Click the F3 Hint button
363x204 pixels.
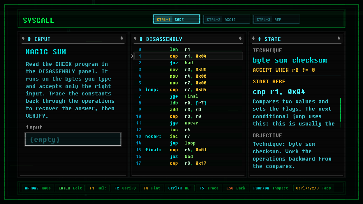152,188
